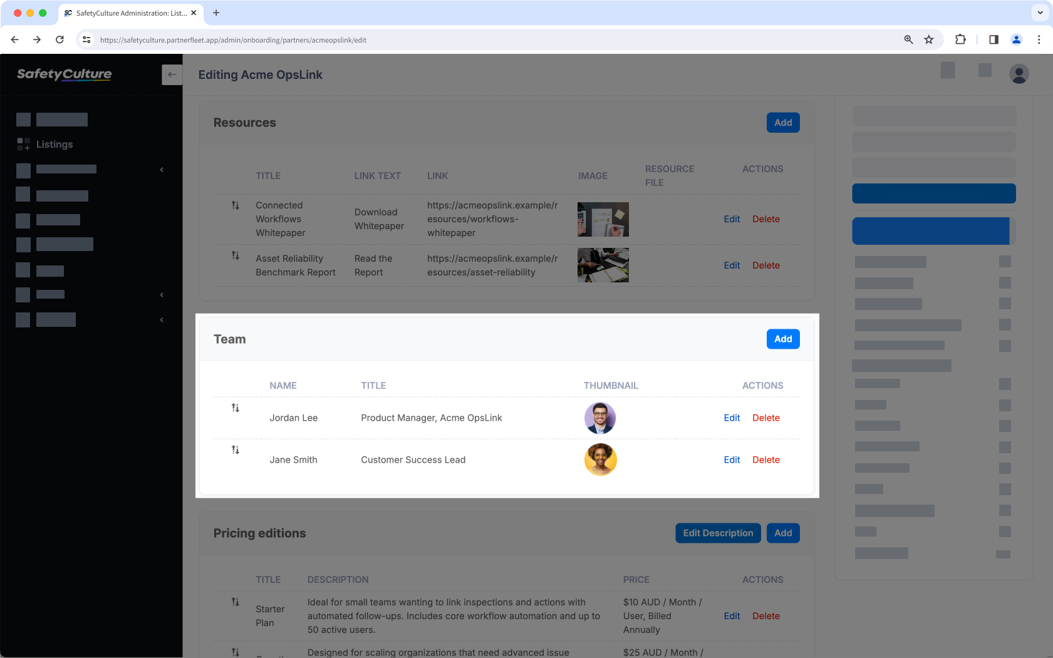Open the user avatar menu
This screenshot has height=658, width=1053.
pyautogui.click(x=1019, y=74)
